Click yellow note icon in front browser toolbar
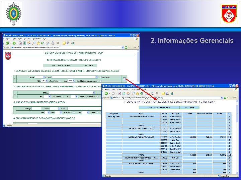The height and width of the screenshot is (180, 241). coord(163,93)
